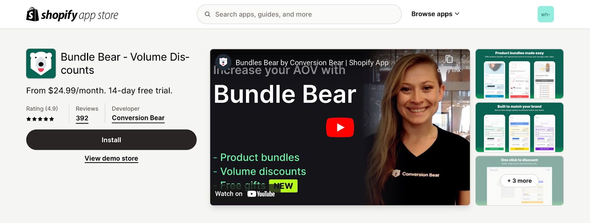Show the + 3 more screenshots
The width and height of the screenshot is (590, 223).
(x=520, y=181)
